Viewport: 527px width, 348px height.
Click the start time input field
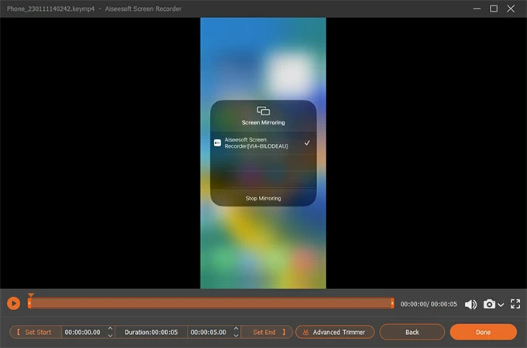tap(83, 332)
